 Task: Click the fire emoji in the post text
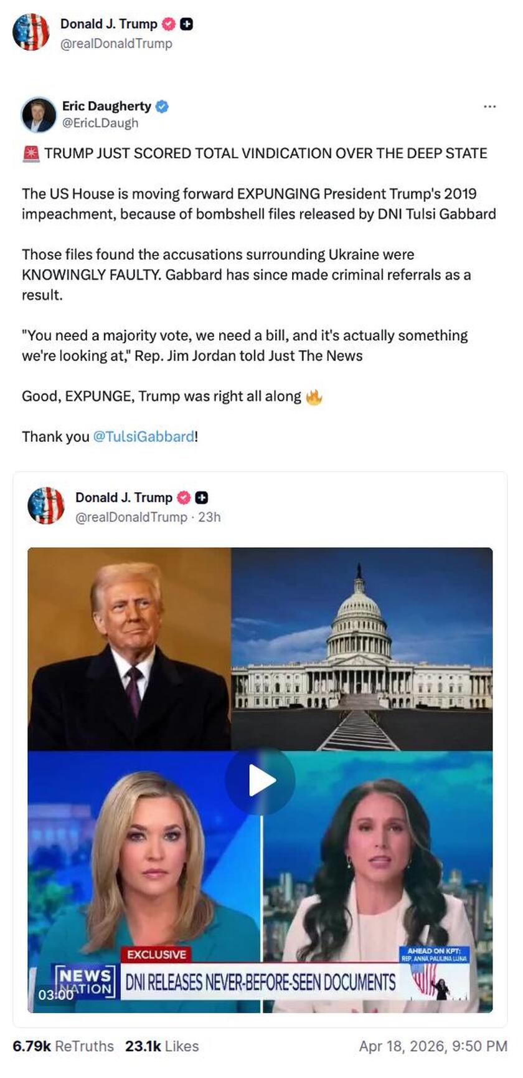point(313,396)
